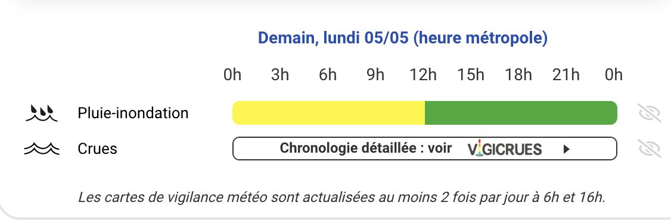Click the 9h hour label
Viewport: 671px width, 221px height.
pyautogui.click(x=375, y=75)
